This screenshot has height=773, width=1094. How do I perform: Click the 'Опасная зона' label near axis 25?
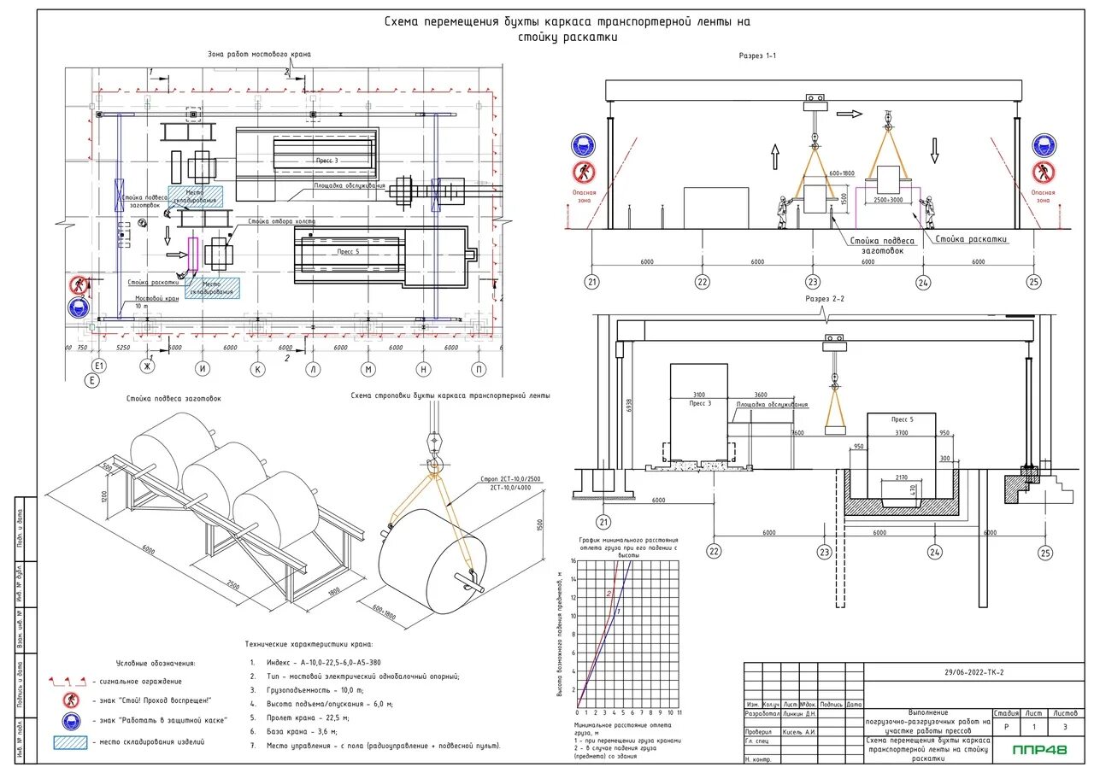1044,196
